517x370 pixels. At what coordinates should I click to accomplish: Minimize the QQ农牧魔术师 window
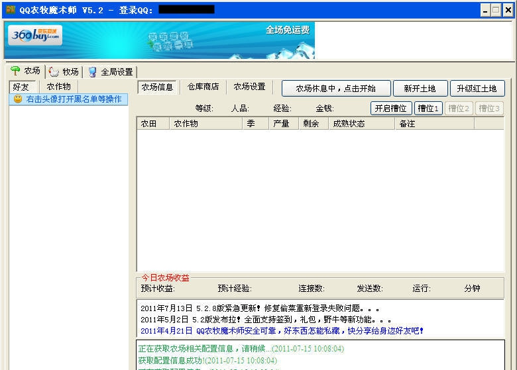[x=485, y=10]
